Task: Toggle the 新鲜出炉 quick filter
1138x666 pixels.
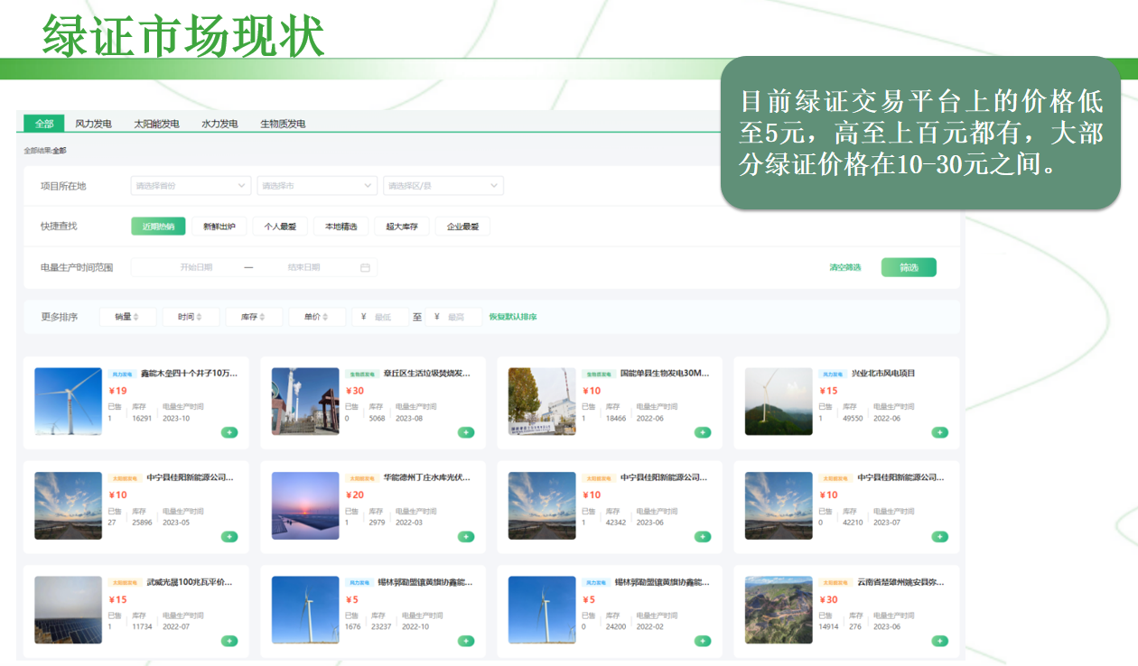Action: pyautogui.click(x=219, y=227)
